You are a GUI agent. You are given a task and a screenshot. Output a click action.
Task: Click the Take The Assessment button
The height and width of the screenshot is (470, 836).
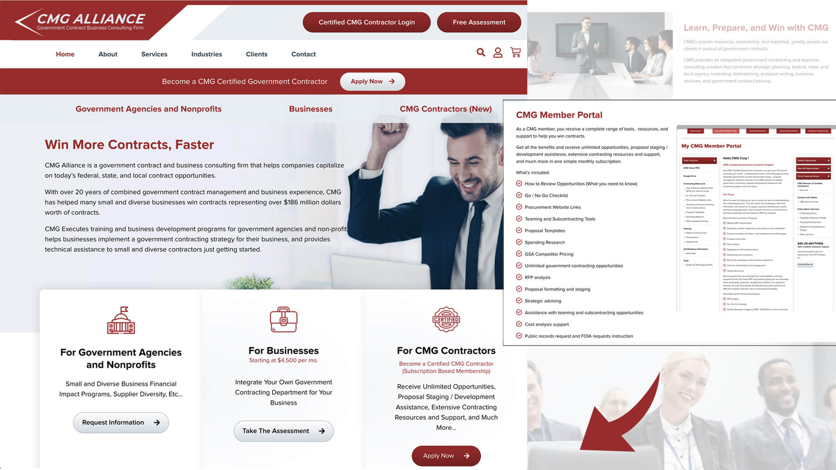283,430
